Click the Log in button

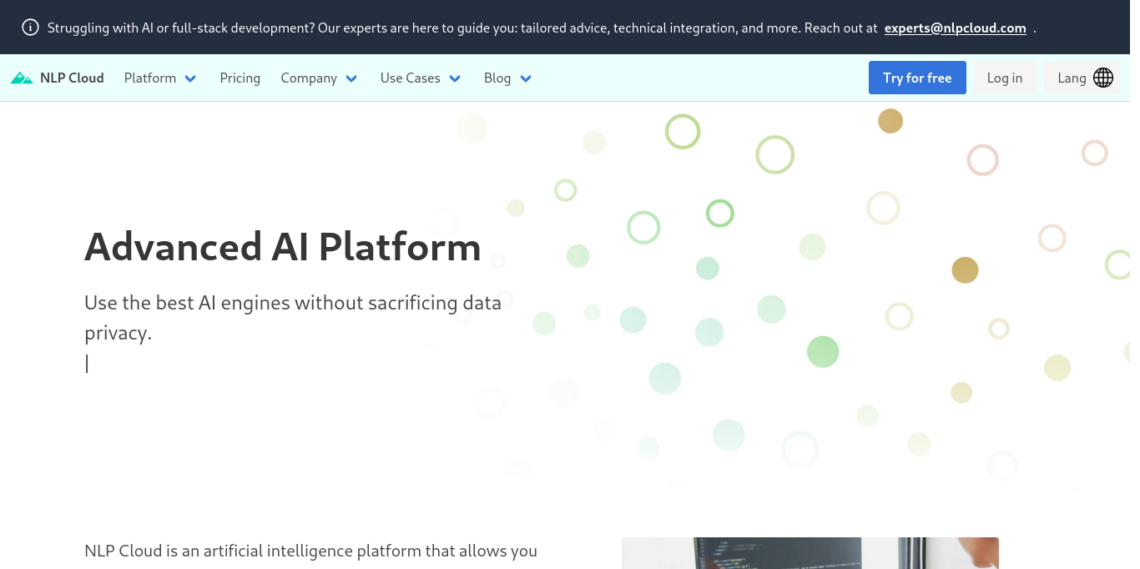point(1005,78)
